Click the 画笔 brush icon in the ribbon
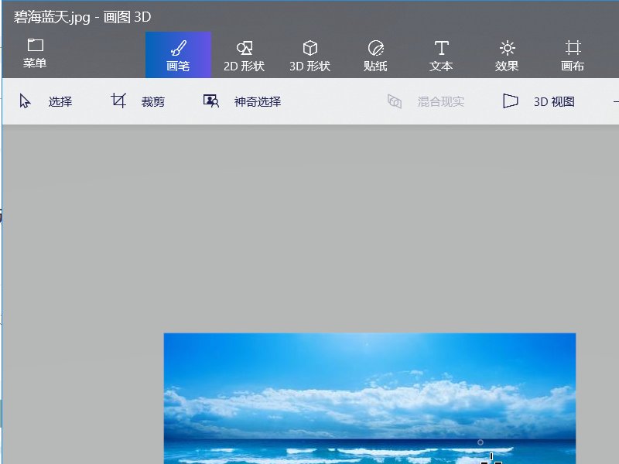The width and height of the screenshot is (619, 464). (177, 45)
